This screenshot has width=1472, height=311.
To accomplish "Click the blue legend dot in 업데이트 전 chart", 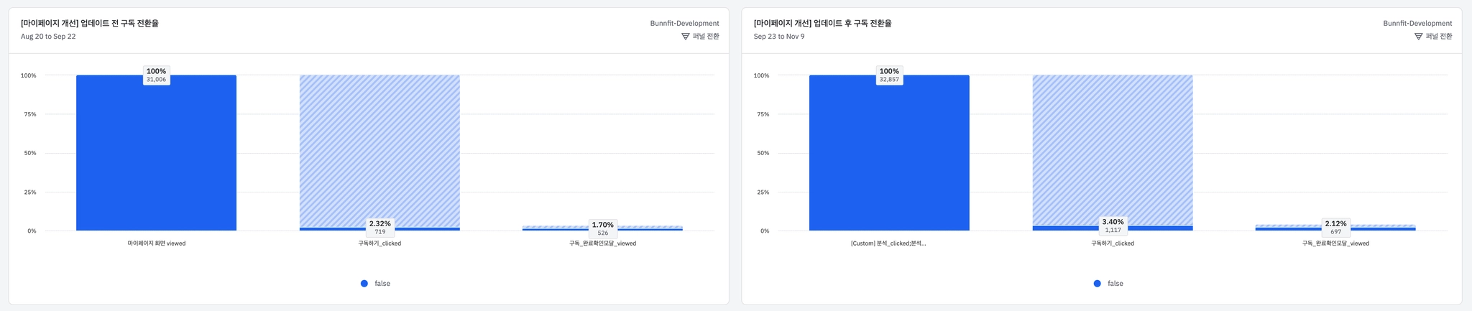I will [364, 284].
